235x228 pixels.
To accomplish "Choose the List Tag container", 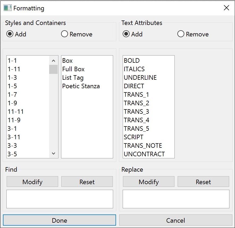I will pyautogui.click(x=73, y=78).
